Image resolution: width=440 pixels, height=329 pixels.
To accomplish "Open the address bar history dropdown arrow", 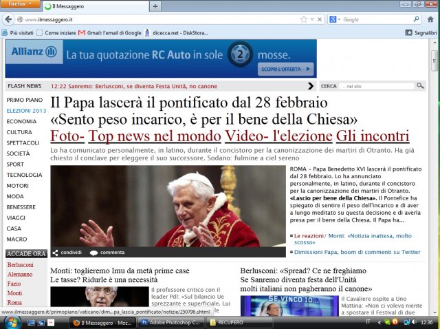I will (x=312, y=19).
